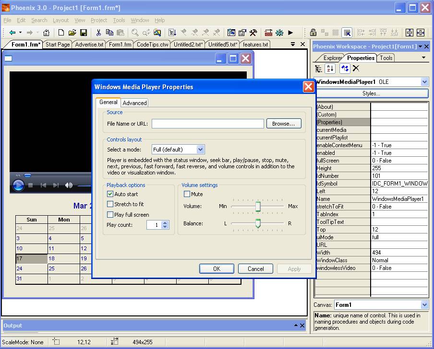The image size is (434, 349).
Task: Enable the Stretch to fit checkbox
Action: click(x=110, y=204)
